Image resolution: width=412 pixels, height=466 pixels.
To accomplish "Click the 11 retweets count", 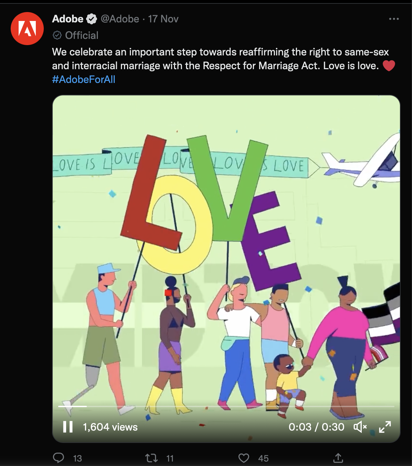I will tap(170, 458).
